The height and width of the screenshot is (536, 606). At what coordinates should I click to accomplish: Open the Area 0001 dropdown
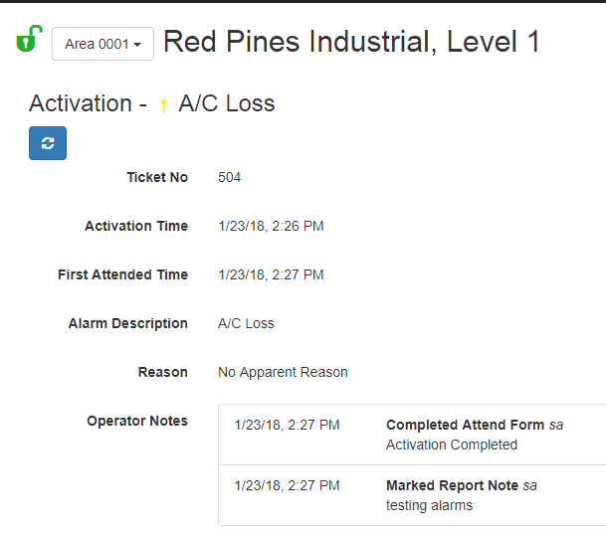102,44
